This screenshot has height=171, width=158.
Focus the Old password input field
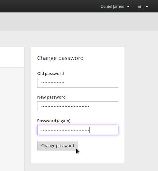[x=78, y=83]
